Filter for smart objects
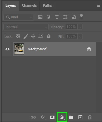This screenshot has width=102, height=122. pyautogui.click(x=74, y=17)
